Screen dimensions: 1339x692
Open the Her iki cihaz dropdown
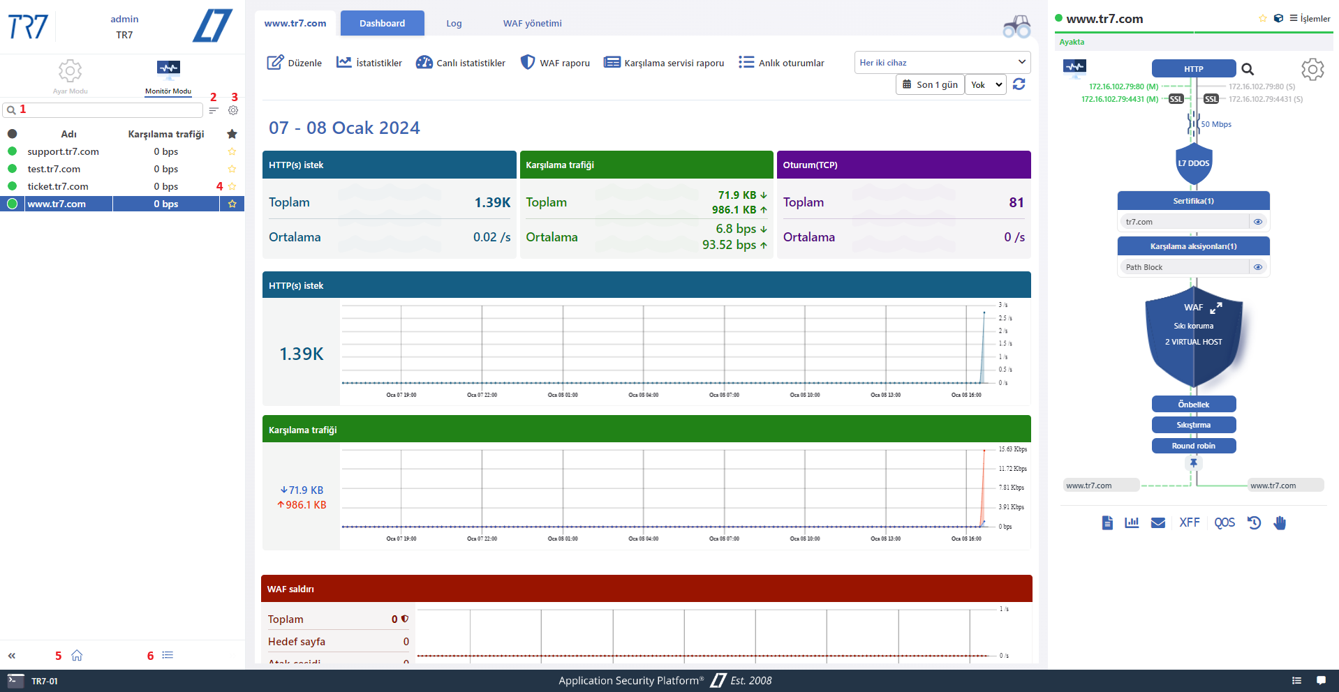pos(942,63)
